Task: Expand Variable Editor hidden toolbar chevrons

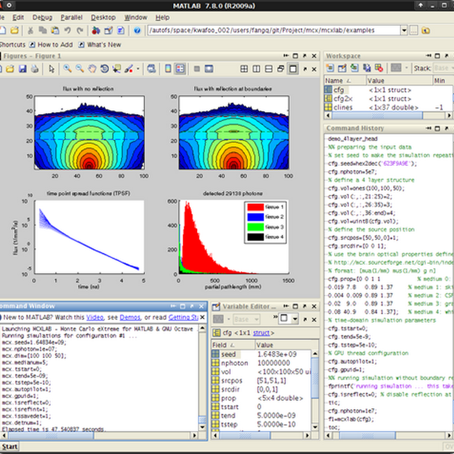Action: pyautogui.click(x=275, y=317)
